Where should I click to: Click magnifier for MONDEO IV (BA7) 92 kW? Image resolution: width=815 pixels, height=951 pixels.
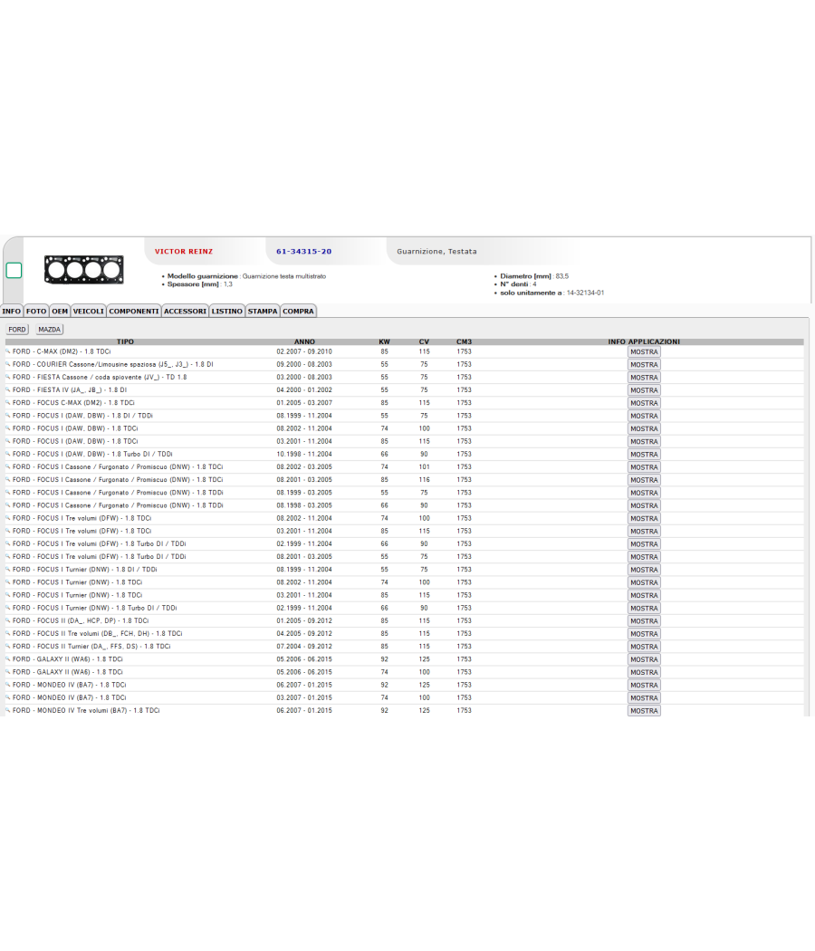[8, 685]
